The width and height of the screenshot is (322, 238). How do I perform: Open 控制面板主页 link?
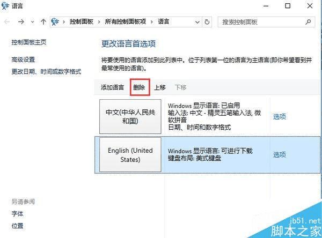point(29,42)
